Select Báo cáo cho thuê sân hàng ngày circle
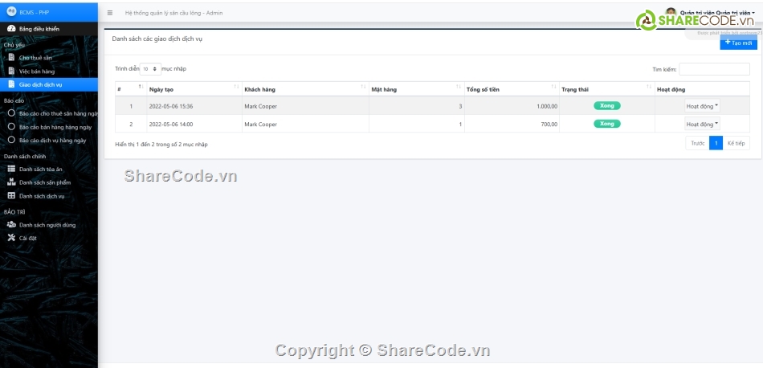 11,113
